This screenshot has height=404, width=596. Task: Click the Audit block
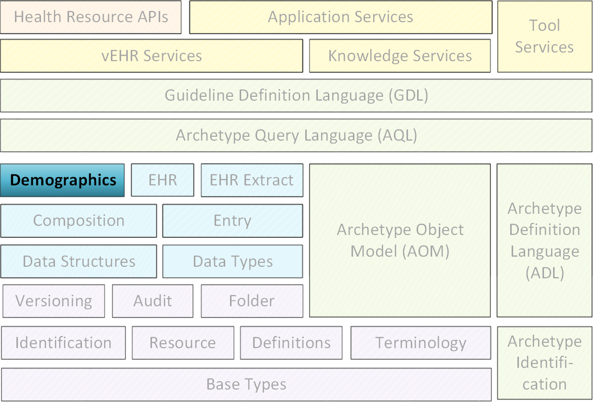click(x=152, y=301)
